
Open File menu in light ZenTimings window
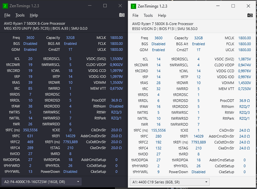coord(135,16)
